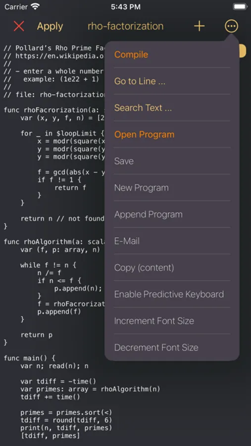Click the line "n /= f"
The width and height of the screenshot is (251, 446).
tap(49, 273)
